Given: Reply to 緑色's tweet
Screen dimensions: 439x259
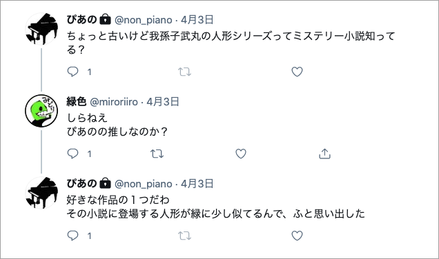Looking at the screenshot, I should (x=72, y=154).
